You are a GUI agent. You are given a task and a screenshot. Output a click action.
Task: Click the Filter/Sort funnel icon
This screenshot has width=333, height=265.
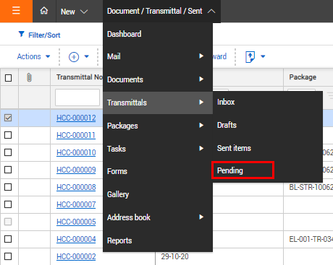pyautogui.click(x=22, y=35)
